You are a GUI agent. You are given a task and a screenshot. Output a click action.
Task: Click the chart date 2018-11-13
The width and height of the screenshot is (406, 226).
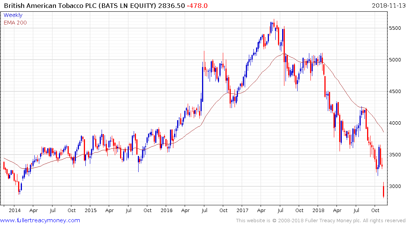pos(388,6)
